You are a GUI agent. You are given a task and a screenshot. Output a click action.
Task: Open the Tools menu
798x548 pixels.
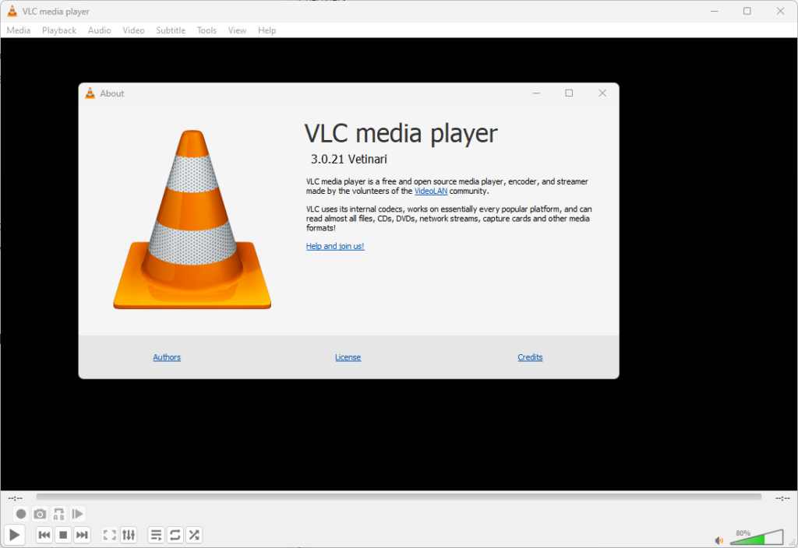[x=207, y=30]
